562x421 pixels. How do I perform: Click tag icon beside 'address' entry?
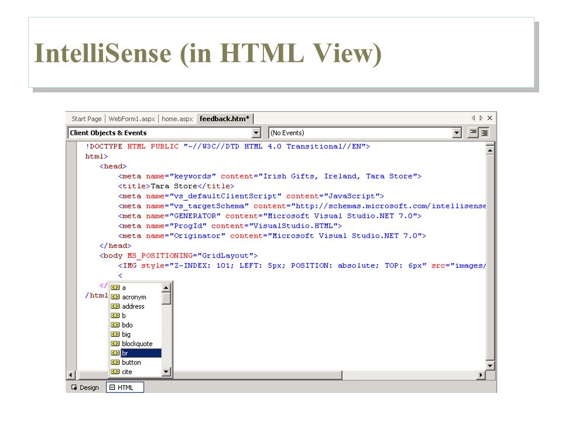click(115, 306)
